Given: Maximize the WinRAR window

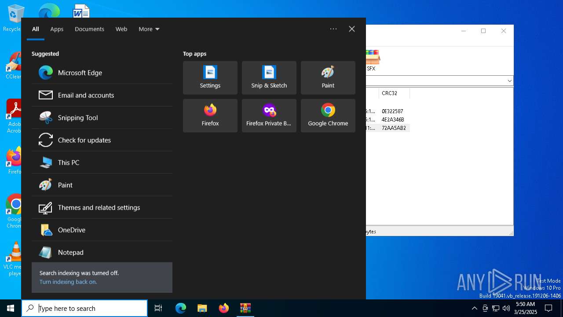Looking at the screenshot, I should coord(483,31).
